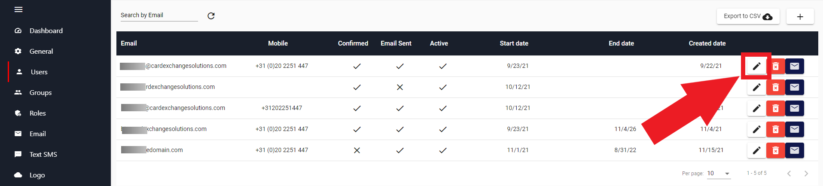Delete the edomain.com user

tap(775, 150)
